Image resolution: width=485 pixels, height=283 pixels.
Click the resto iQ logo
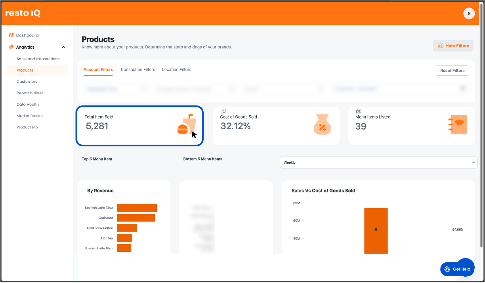coord(23,13)
